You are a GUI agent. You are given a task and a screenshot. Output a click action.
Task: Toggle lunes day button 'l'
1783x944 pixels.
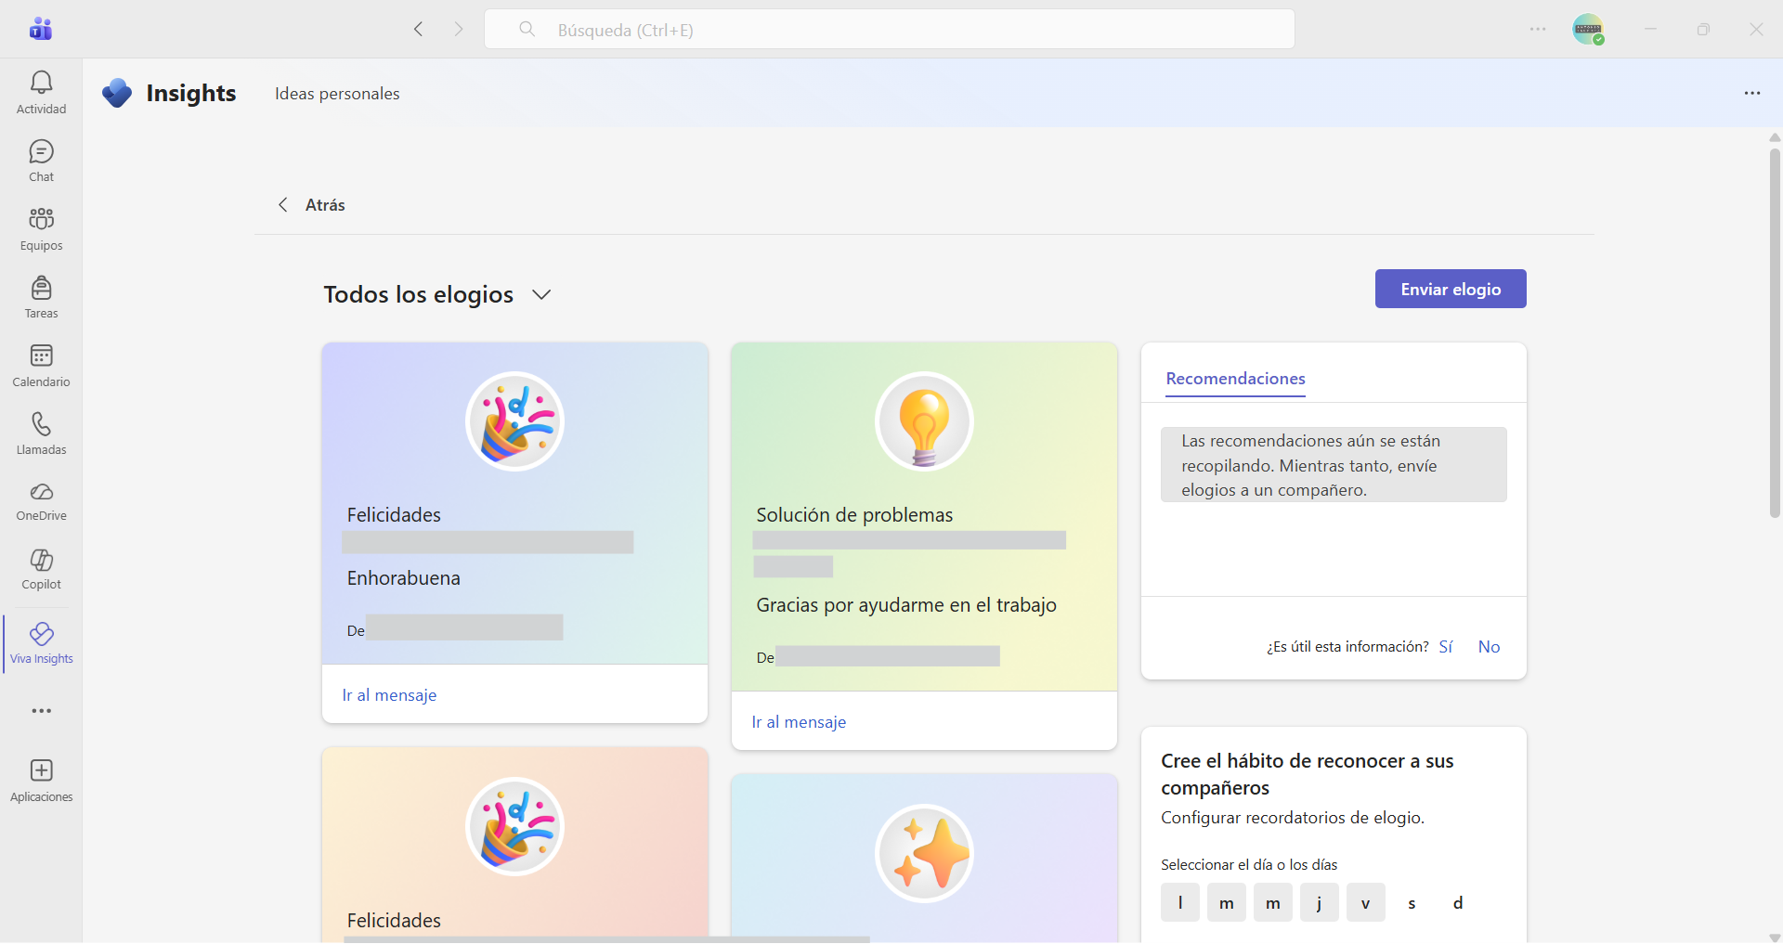pos(1180,902)
